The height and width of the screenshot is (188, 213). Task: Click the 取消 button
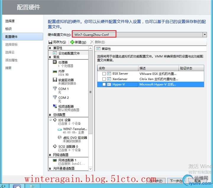pyautogui.click(x=197, y=181)
